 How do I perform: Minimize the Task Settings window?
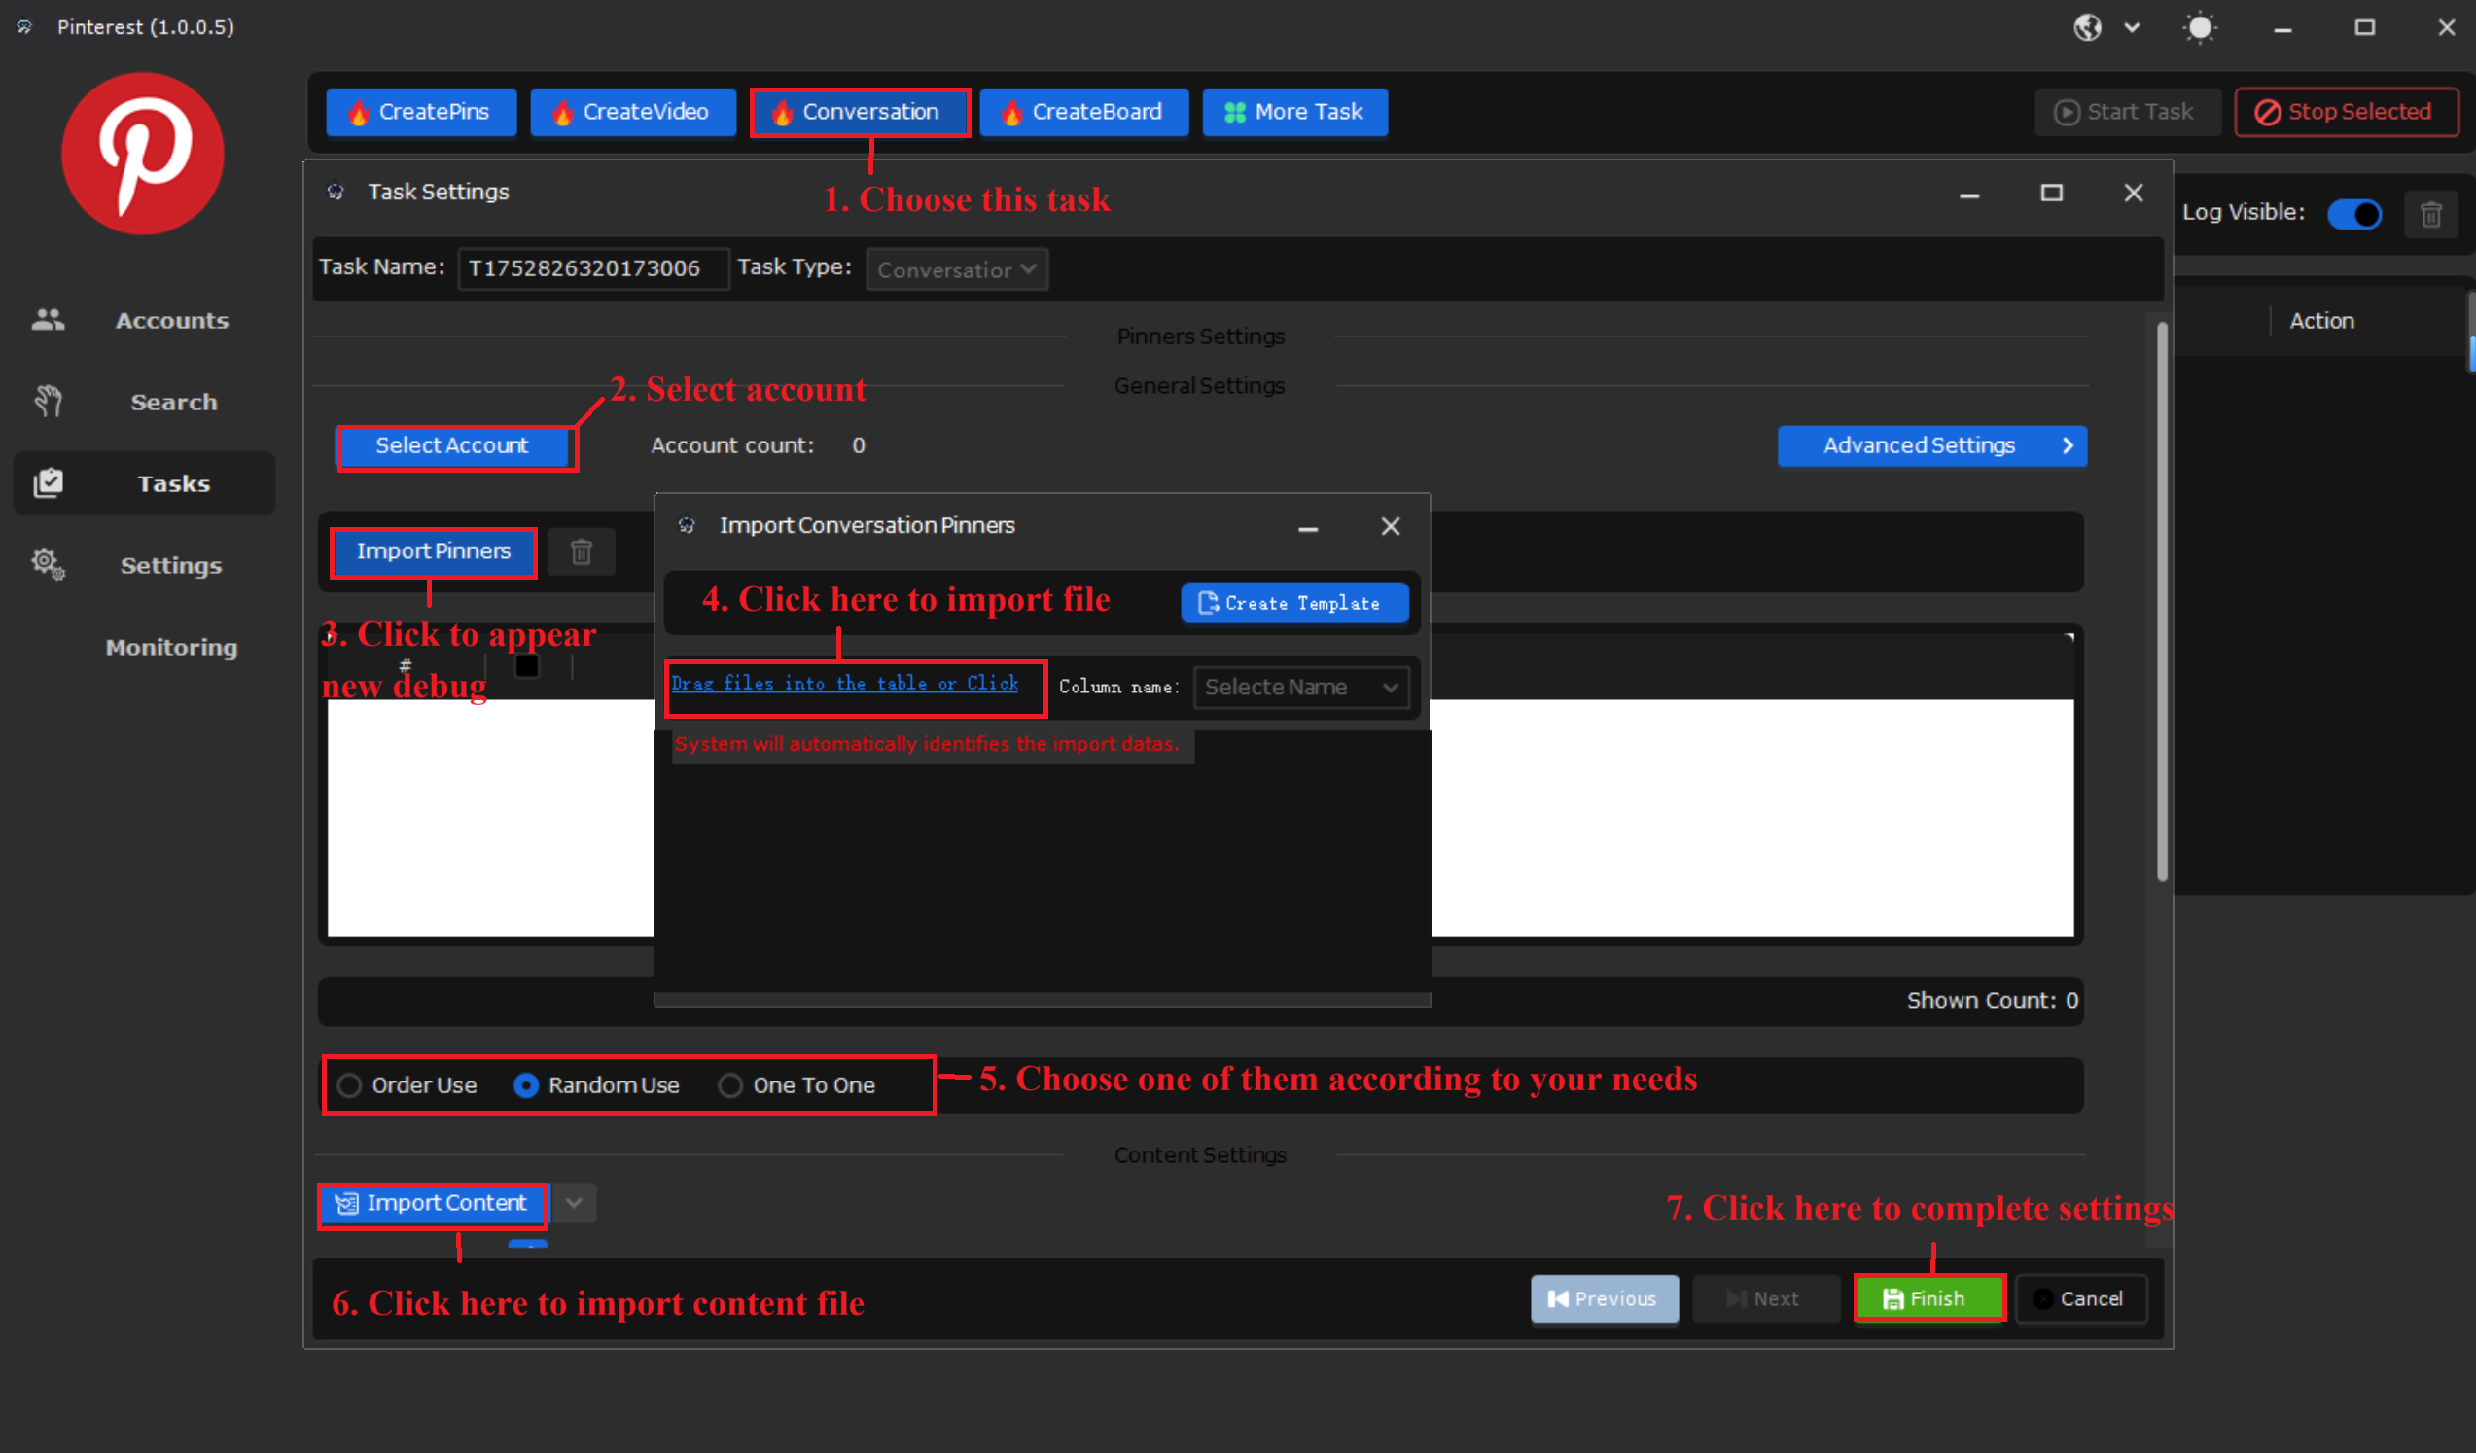[x=1969, y=195]
